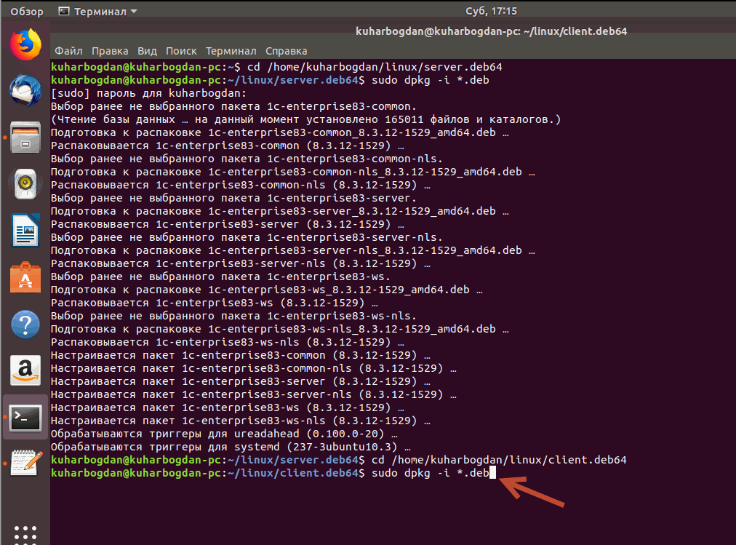Open the Вид menu

click(147, 51)
